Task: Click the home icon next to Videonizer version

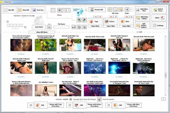Action: point(71,99)
